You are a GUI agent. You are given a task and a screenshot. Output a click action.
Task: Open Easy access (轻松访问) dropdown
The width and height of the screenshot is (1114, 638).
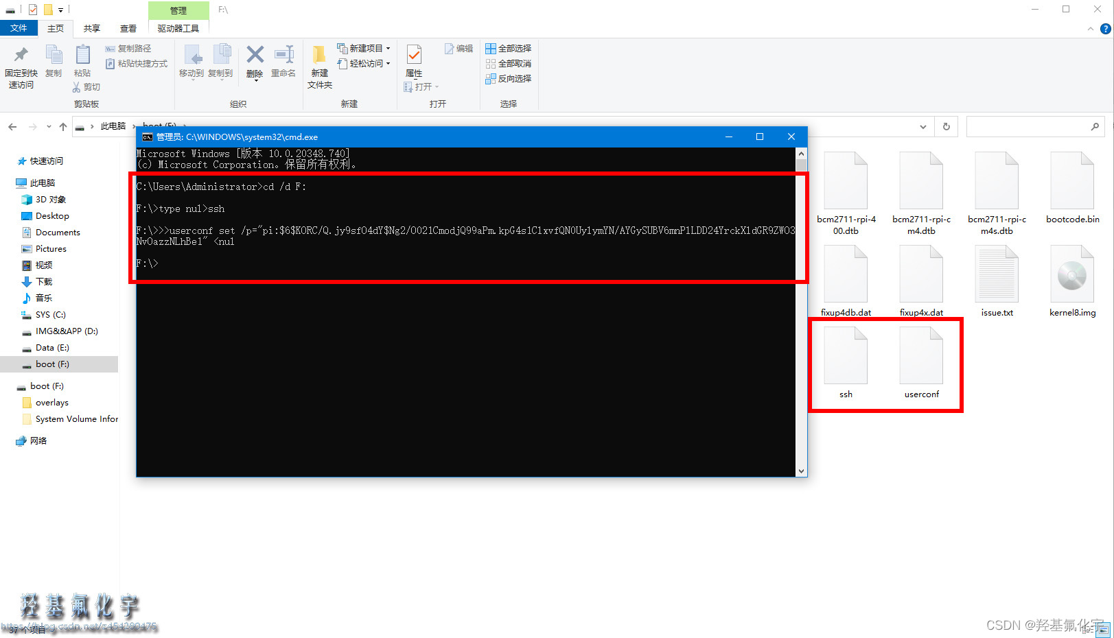pyautogui.click(x=364, y=64)
